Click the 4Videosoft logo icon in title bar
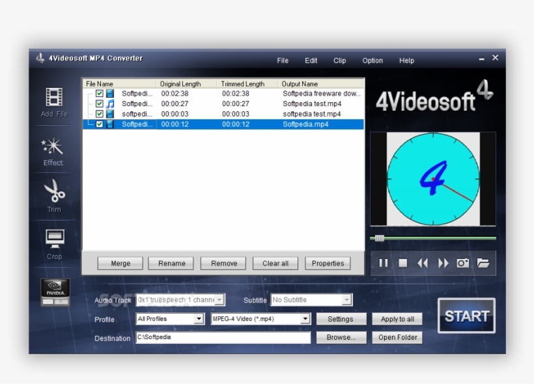This screenshot has width=534, height=384. (40, 58)
